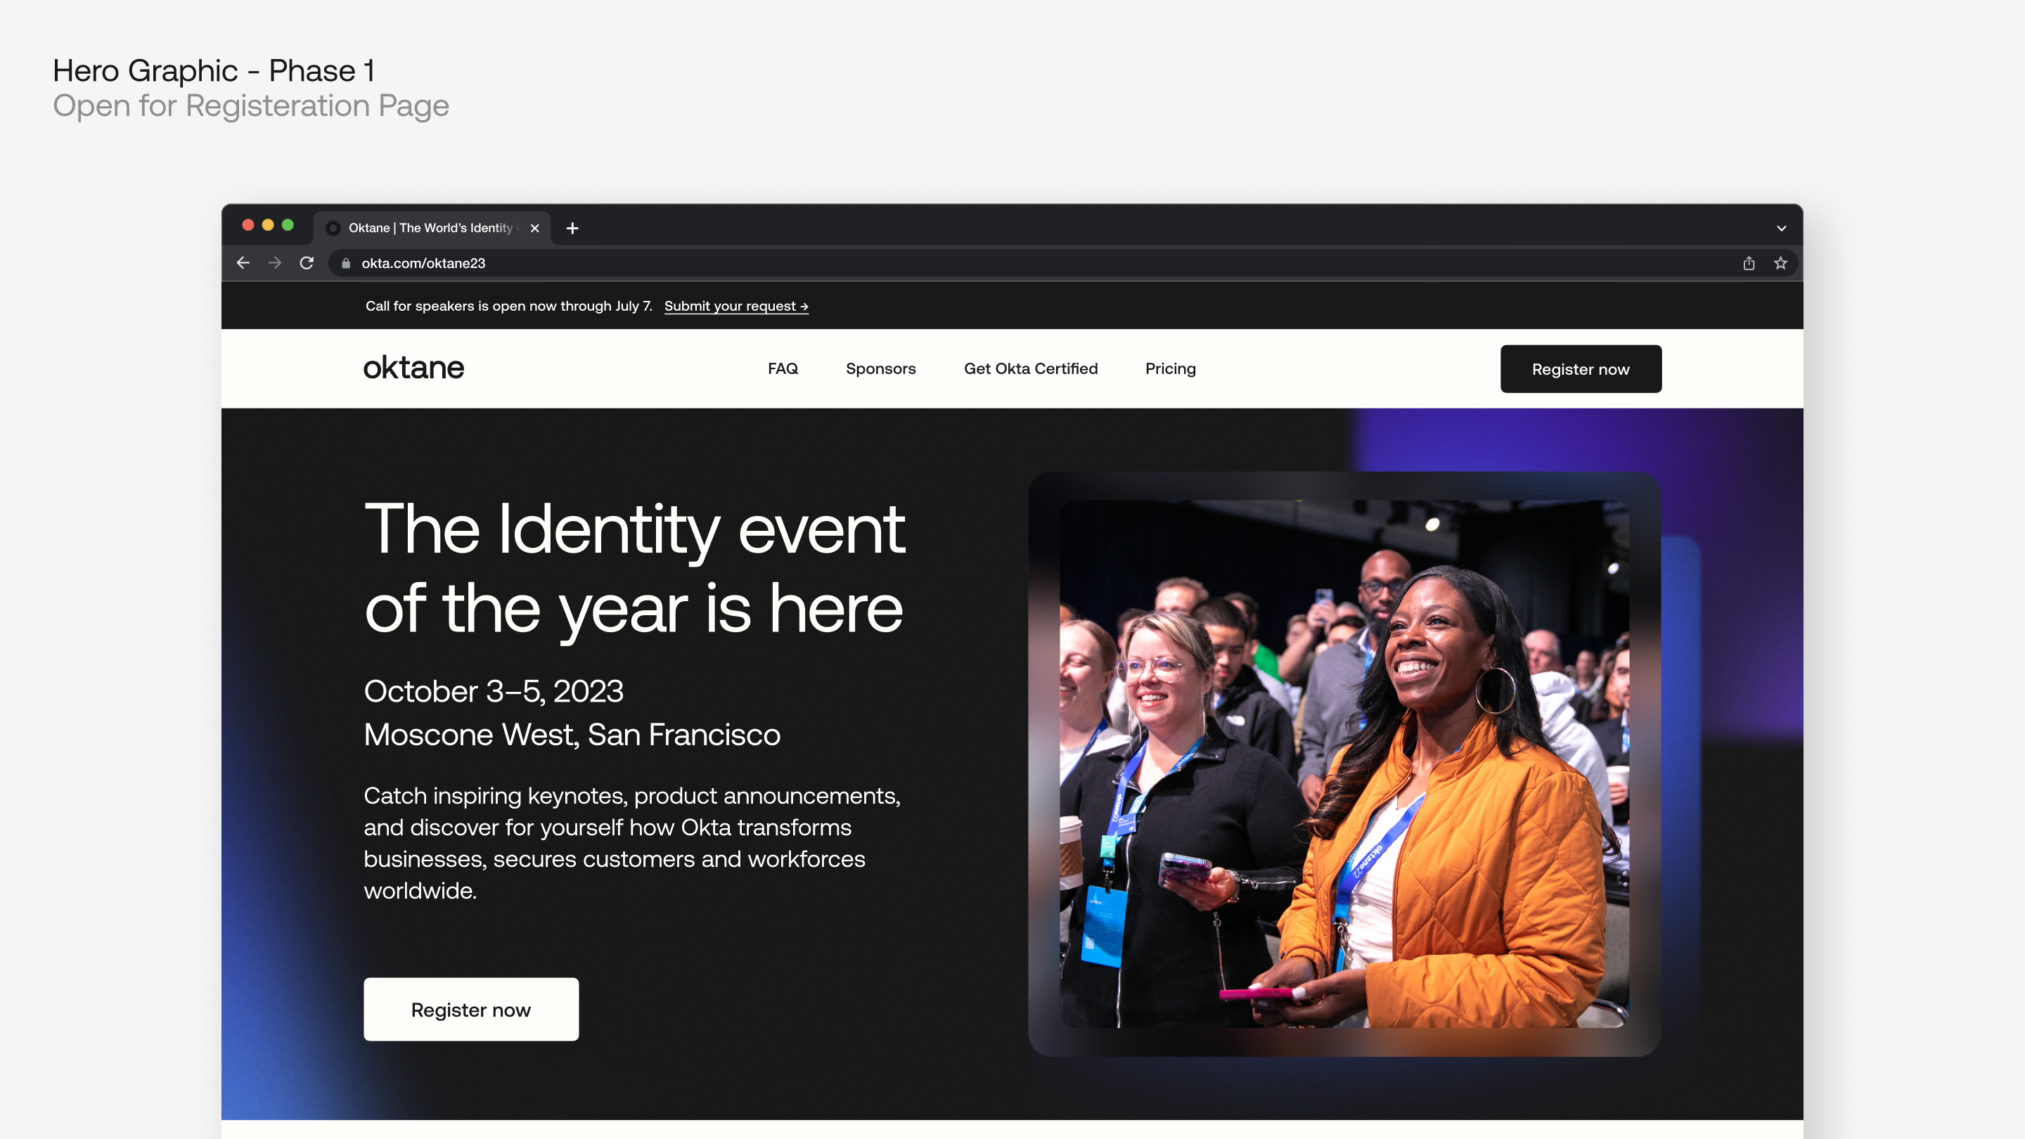Viewport: 2025px width, 1139px height.
Task: Click the oktane logo
Action: 413,368
